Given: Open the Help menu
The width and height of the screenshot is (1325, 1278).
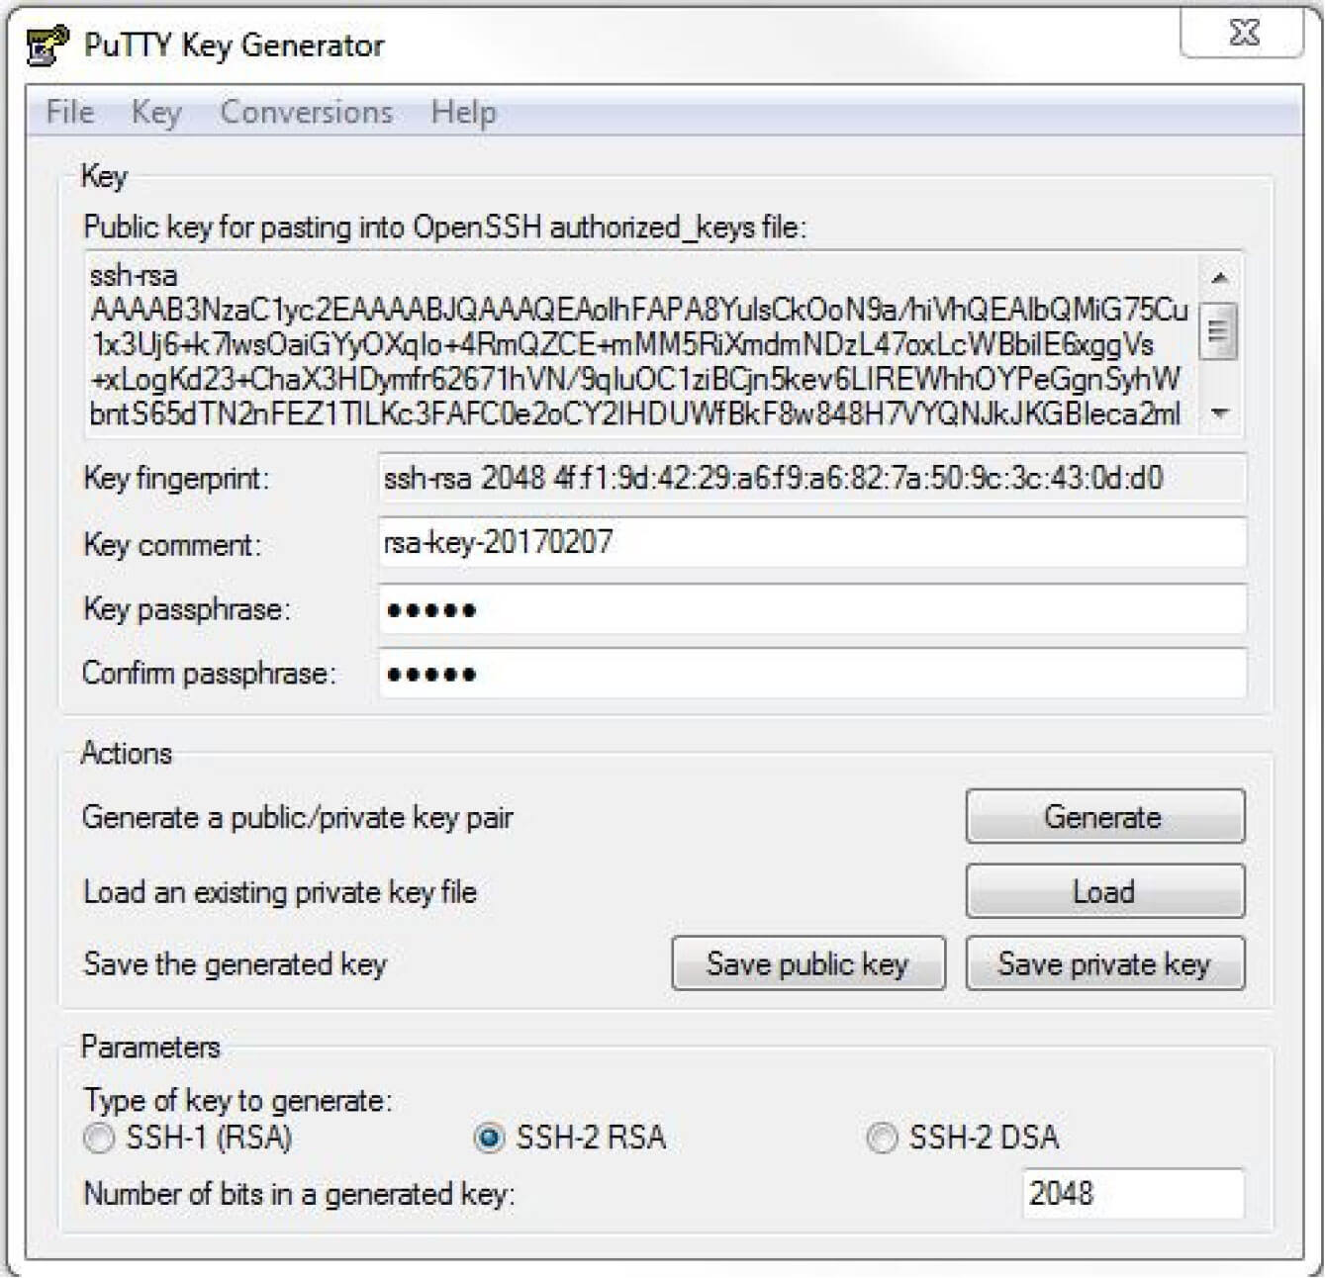Looking at the screenshot, I should tap(465, 112).
